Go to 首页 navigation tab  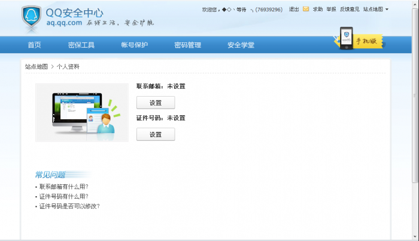(35, 45)
